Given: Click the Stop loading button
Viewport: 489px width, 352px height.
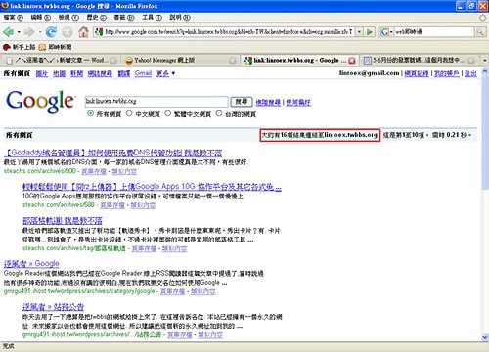Looking at the screenshot, I should 67,32.
